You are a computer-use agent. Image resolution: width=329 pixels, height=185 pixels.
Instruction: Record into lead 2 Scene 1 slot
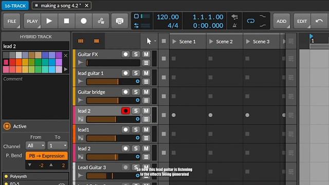pyautogui.click(x=174, y=115)
